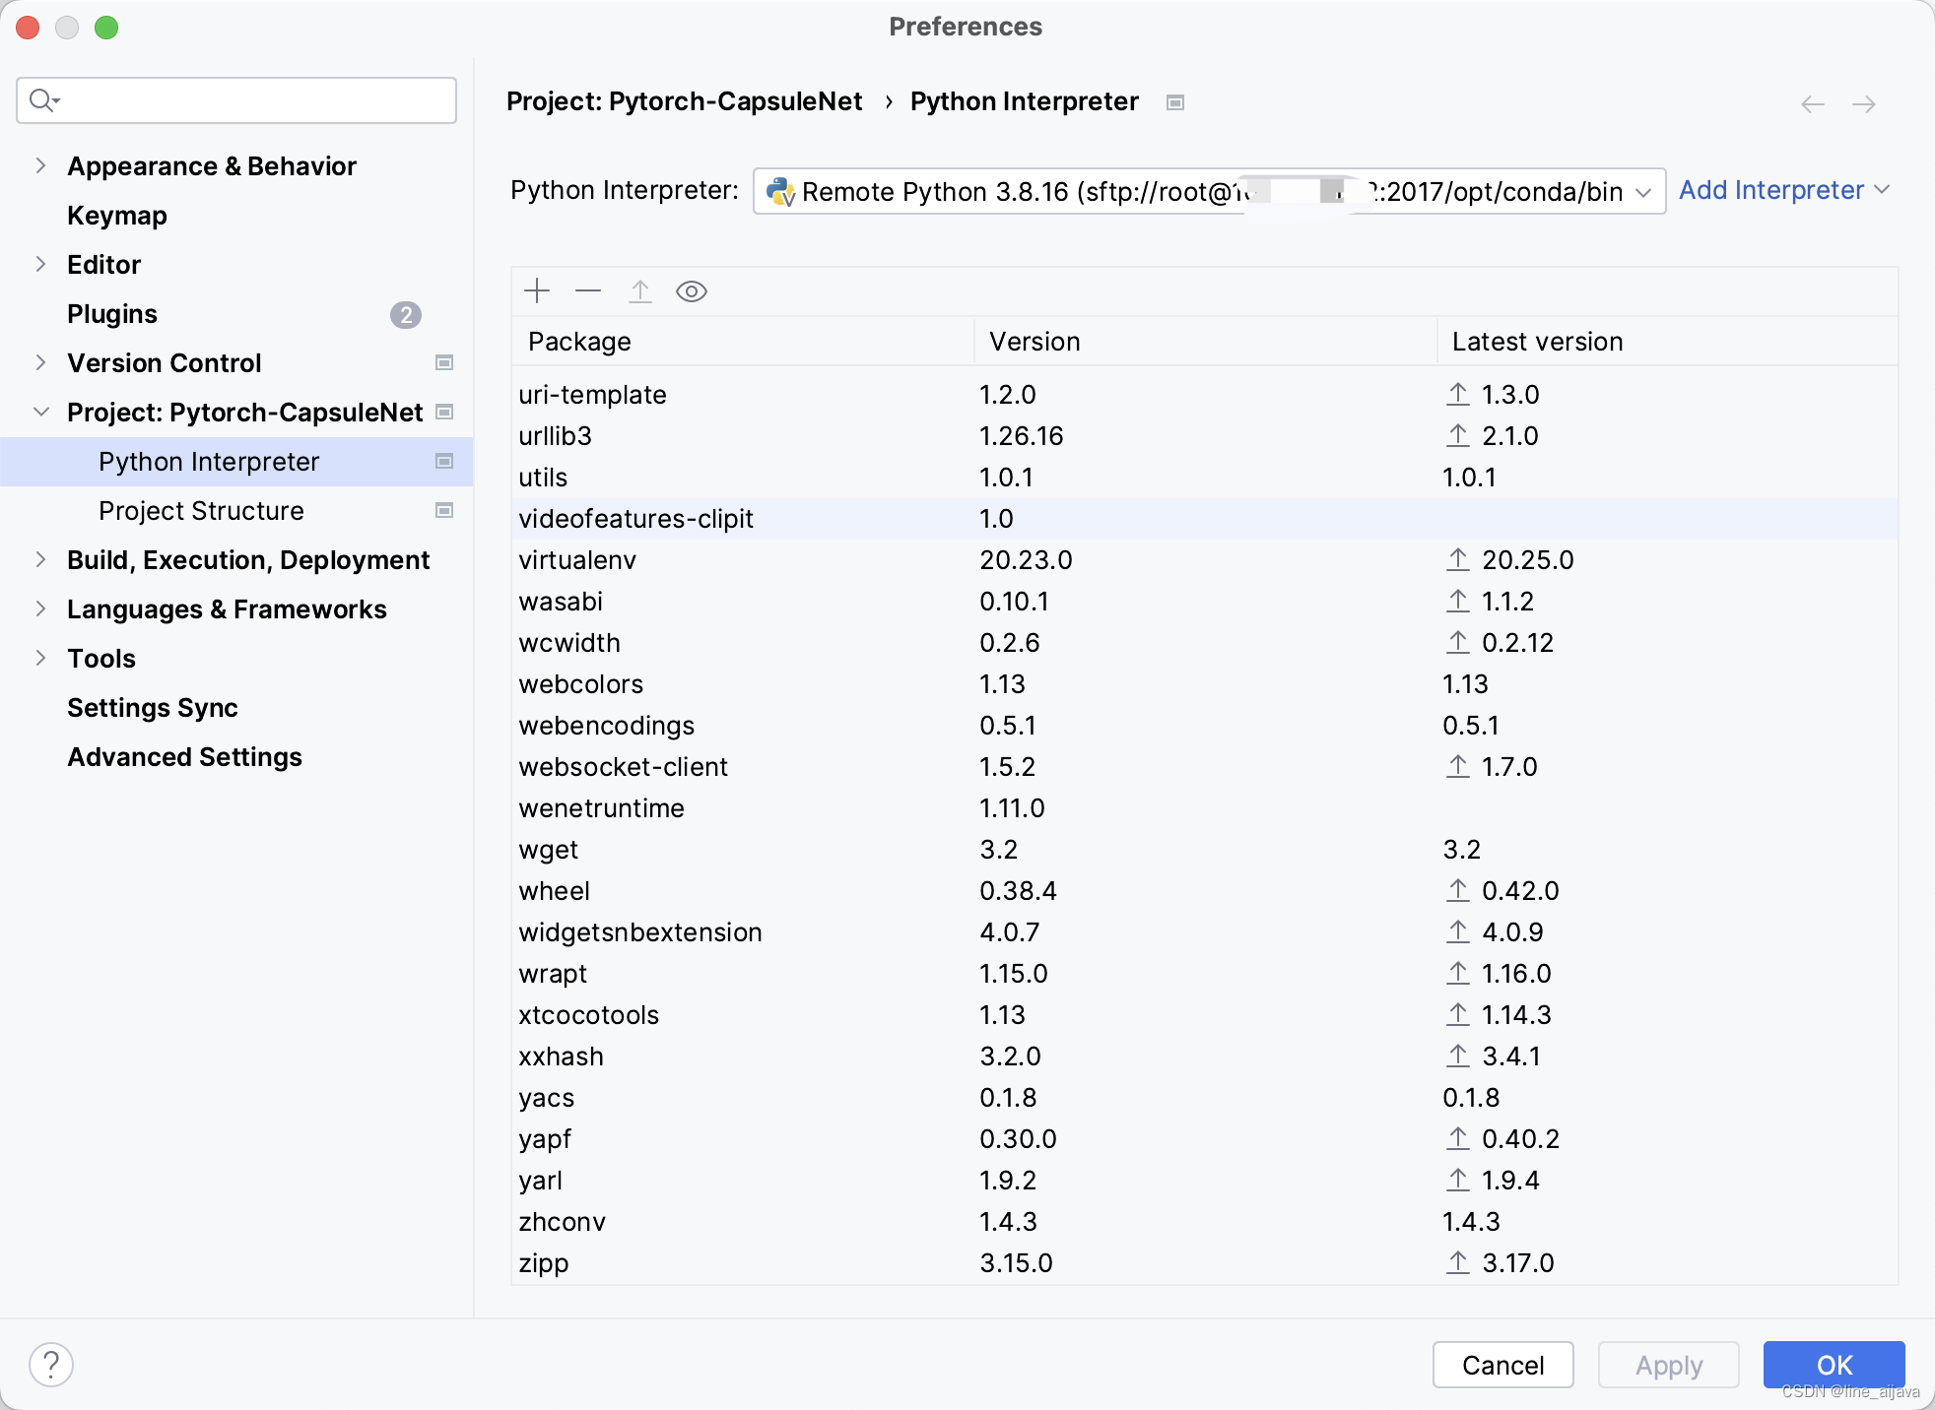Click the Plugins update count badge
Viewport: 1935px width, 1410px height.
click(x=406, y=315)
